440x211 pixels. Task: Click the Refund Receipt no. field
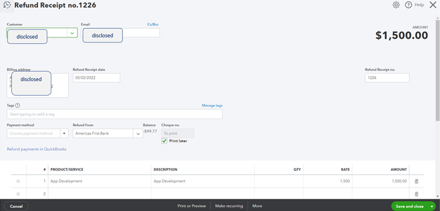coord(387,78)
